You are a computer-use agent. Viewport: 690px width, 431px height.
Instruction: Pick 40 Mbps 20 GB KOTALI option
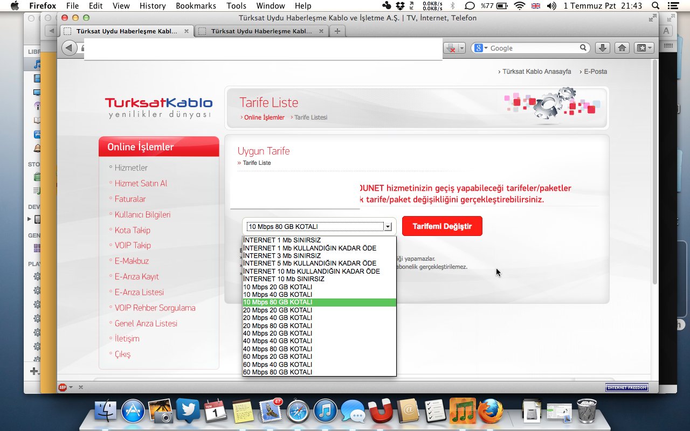click(319, 333)
